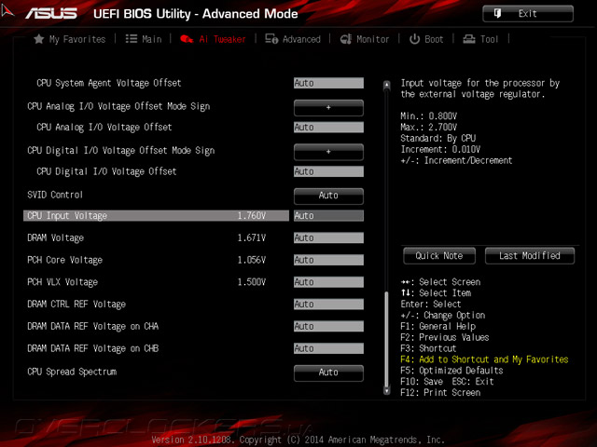Select the DRAM Voltage label

(56, 238)
